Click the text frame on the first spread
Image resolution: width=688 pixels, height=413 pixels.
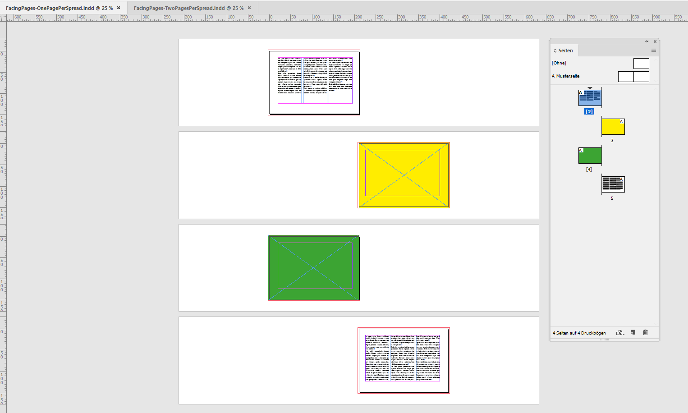(x=315, y=80)
